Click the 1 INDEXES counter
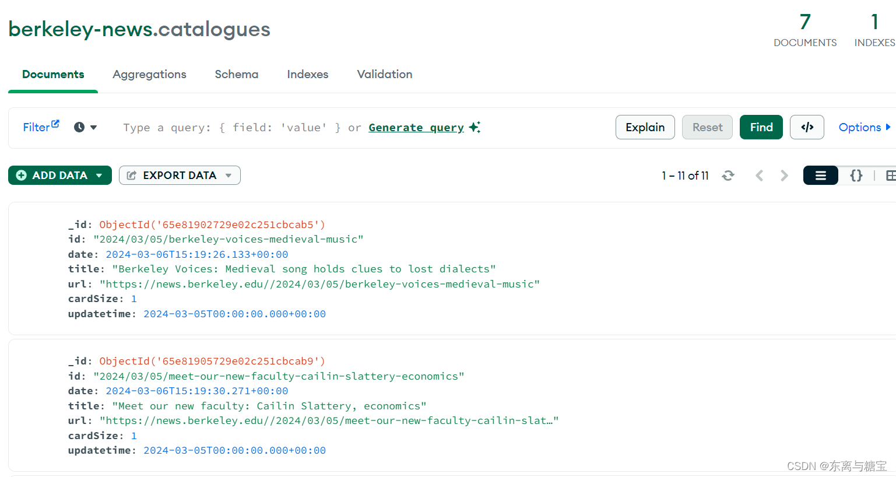This screenshot has height=477, width=896. pyautogui.click(x=874, y=30)
